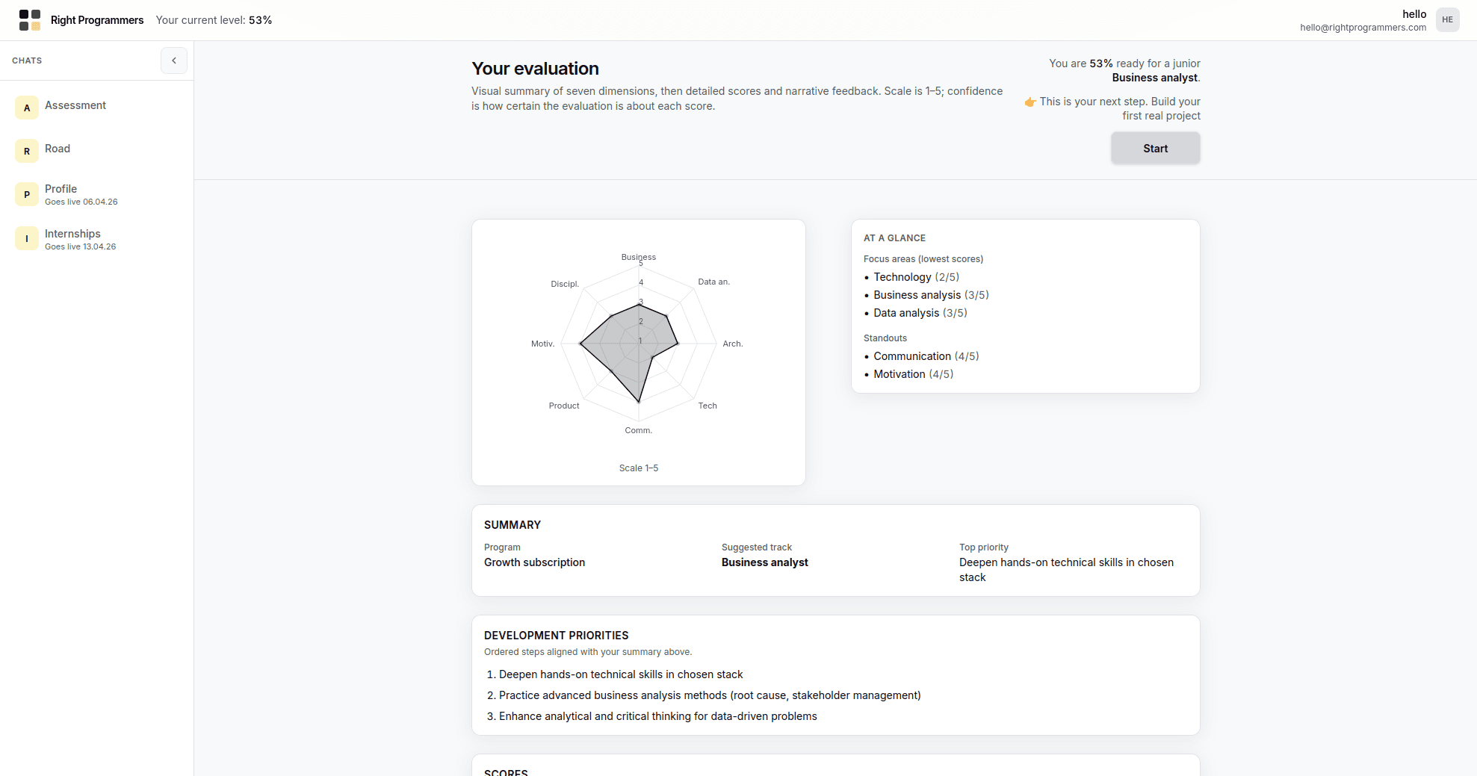Click the Profile chat icon
Screen dimensions: 1477x776
pyautogui.click(x=26, y=194)
